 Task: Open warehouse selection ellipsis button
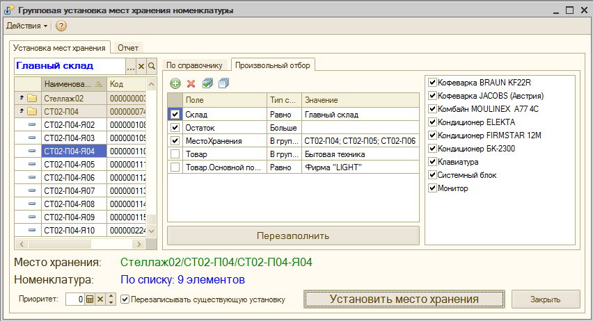130,67
